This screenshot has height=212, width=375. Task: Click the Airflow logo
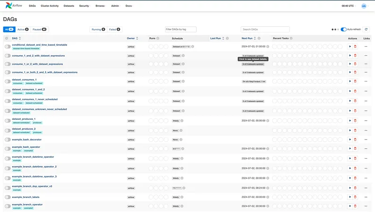(14, 5)
